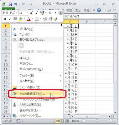The image size is (119, 125).
Task: Click the Save icon in the quick access toolbar
Action: tap(10, 4)
